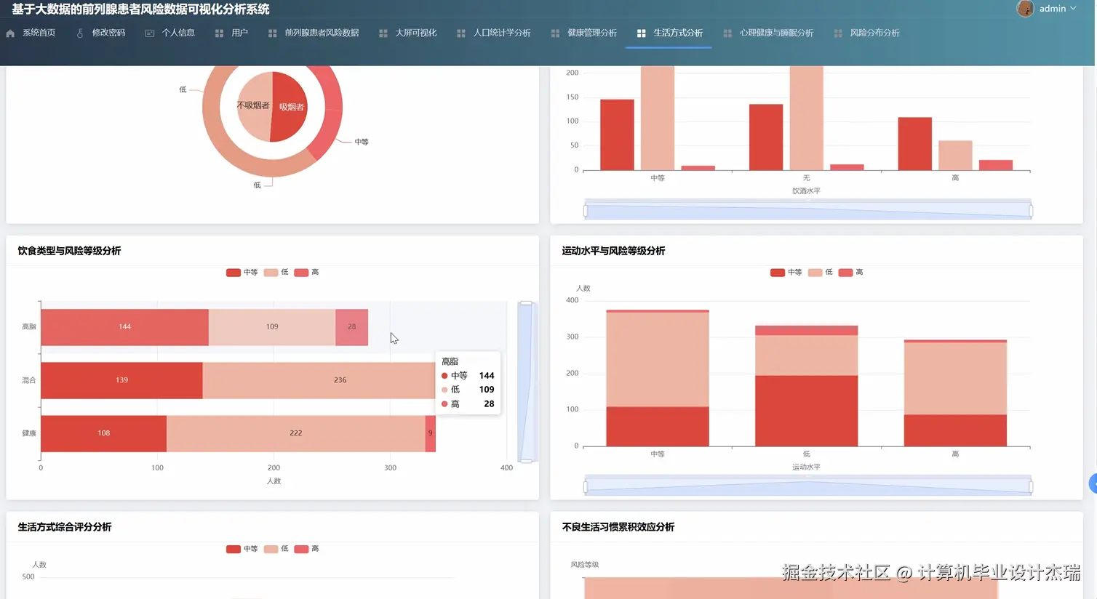Click the 不吸烟者 pie slice

coord(253,106)
